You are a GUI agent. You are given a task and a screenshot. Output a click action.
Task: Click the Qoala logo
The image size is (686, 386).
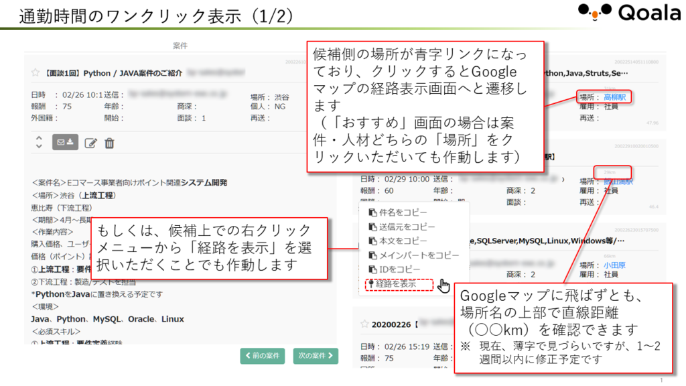pos(629,13)
